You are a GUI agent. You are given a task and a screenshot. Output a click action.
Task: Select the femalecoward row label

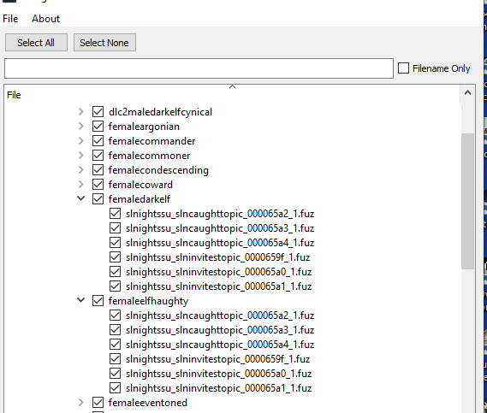click(140, 185)
